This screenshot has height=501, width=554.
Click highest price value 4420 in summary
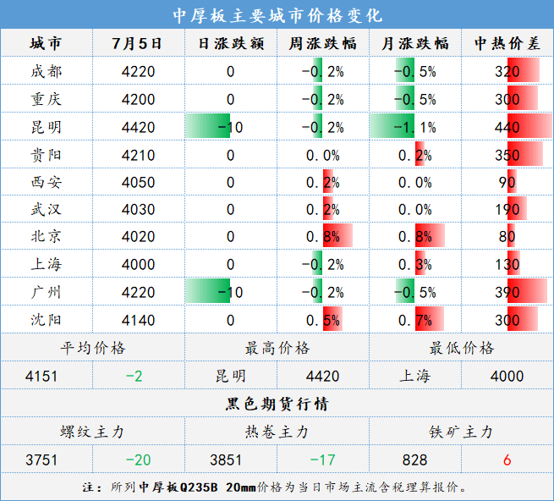(322, 377)
